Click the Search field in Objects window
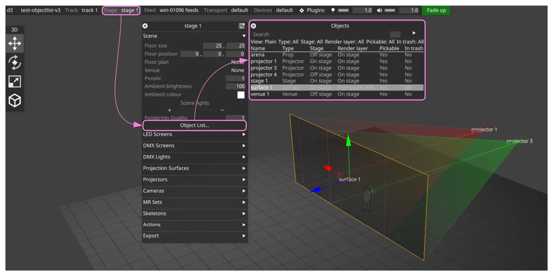This screenshot has width=553, height=276. [320, 34]
